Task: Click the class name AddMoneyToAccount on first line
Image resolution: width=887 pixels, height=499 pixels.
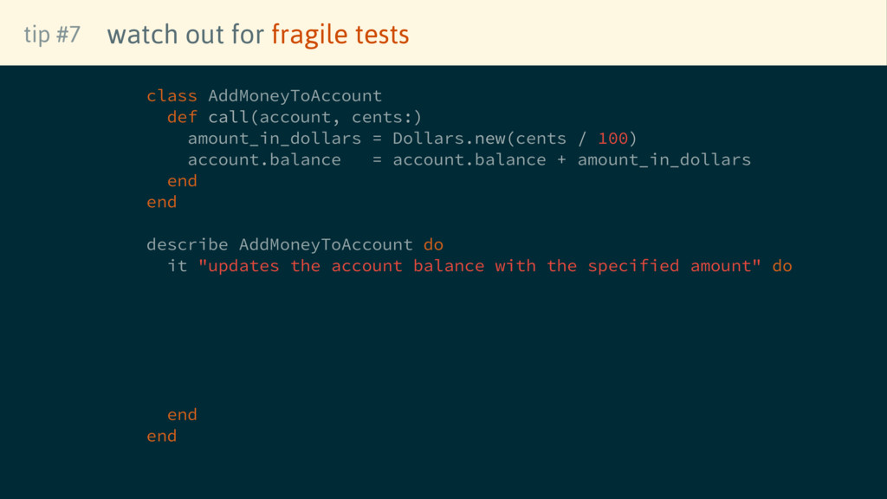Action: pos(295,95)
